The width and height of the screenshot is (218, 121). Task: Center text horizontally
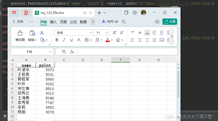tap(140, 40)
